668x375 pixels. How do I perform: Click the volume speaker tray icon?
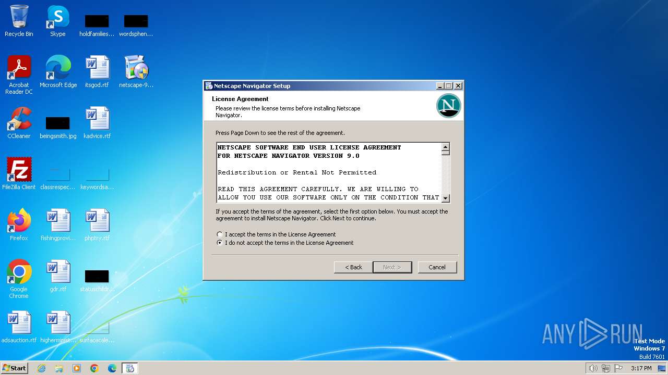[x=593, y=368]
